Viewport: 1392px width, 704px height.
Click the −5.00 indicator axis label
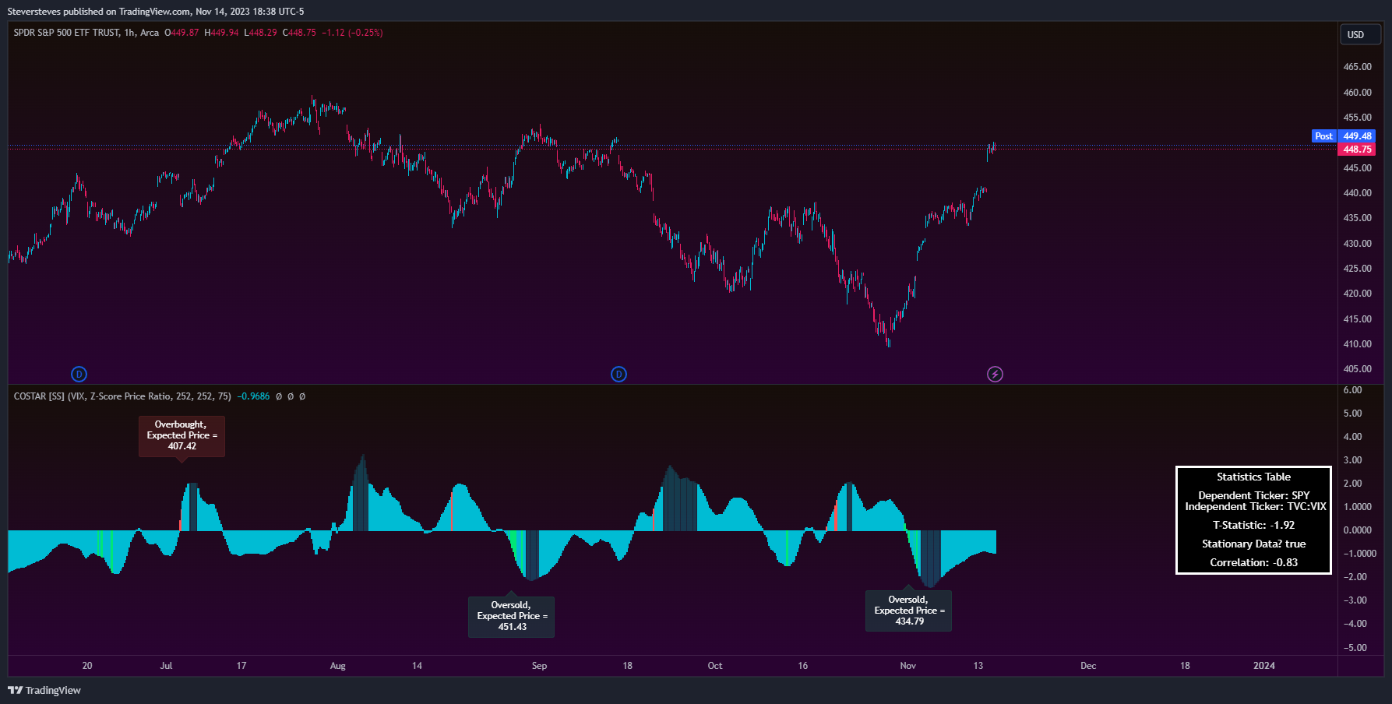(x=1355, y=648)
